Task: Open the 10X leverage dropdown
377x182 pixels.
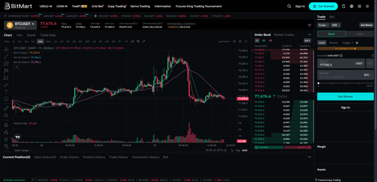Action: pyautogui.click(x=336, y=25)
